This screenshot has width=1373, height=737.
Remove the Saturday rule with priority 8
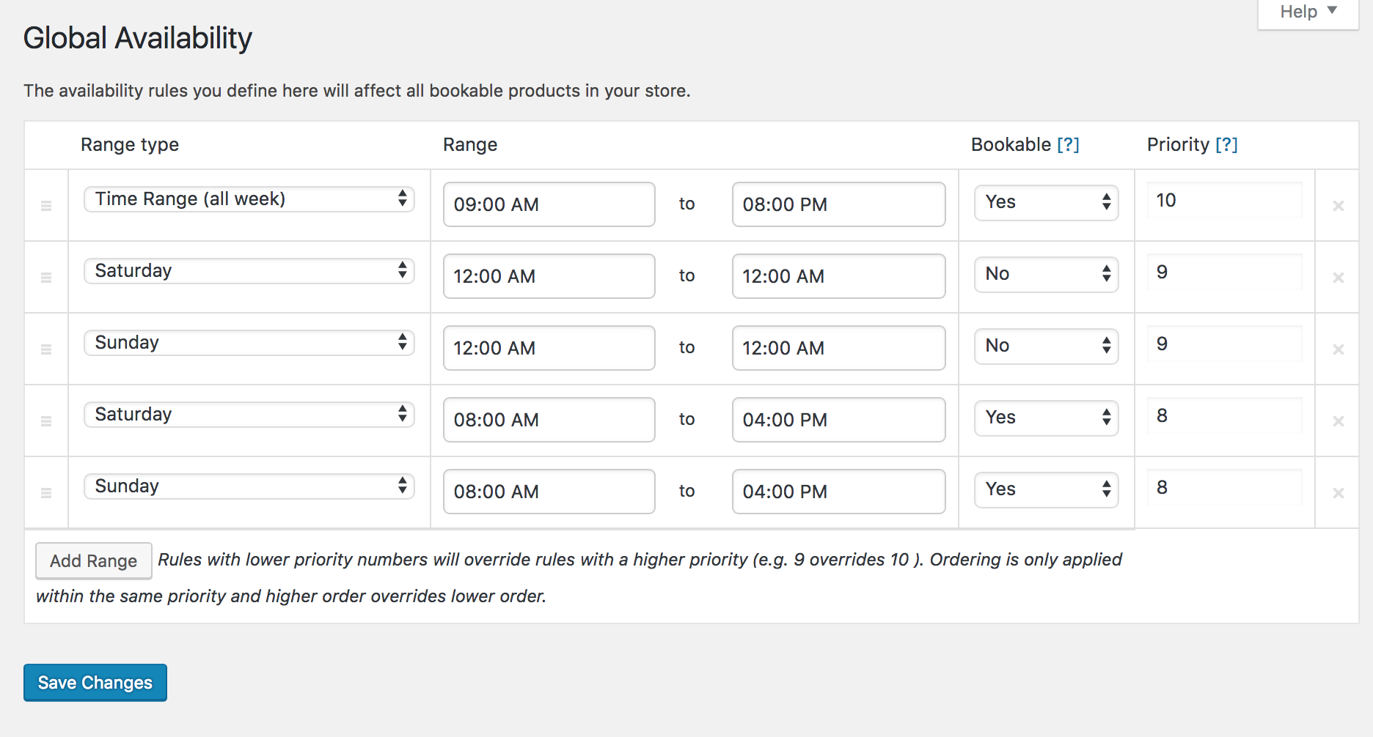pos(1338,421)
